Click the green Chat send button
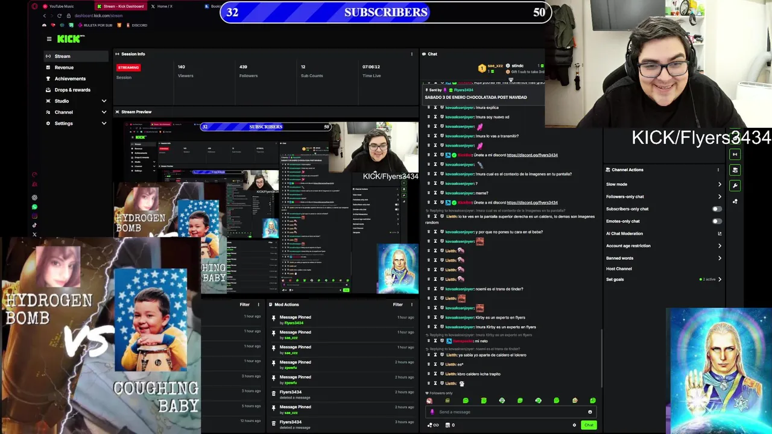The image size is (772, 434). (x=588, y=425)
